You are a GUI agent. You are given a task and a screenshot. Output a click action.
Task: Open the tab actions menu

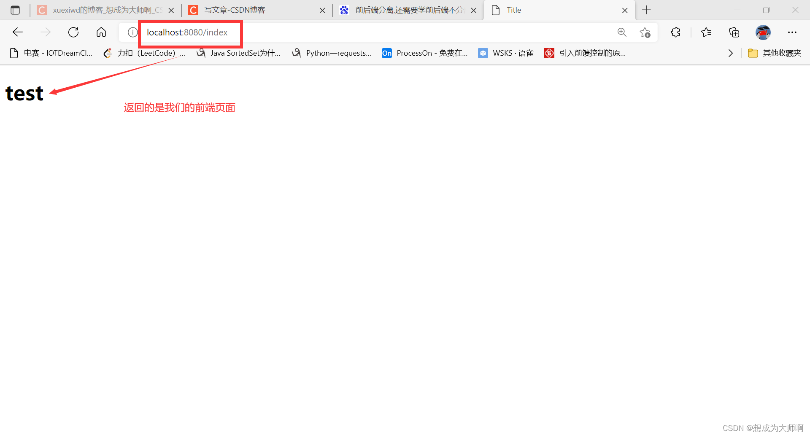pyautogui.click(x=15, y=10)
